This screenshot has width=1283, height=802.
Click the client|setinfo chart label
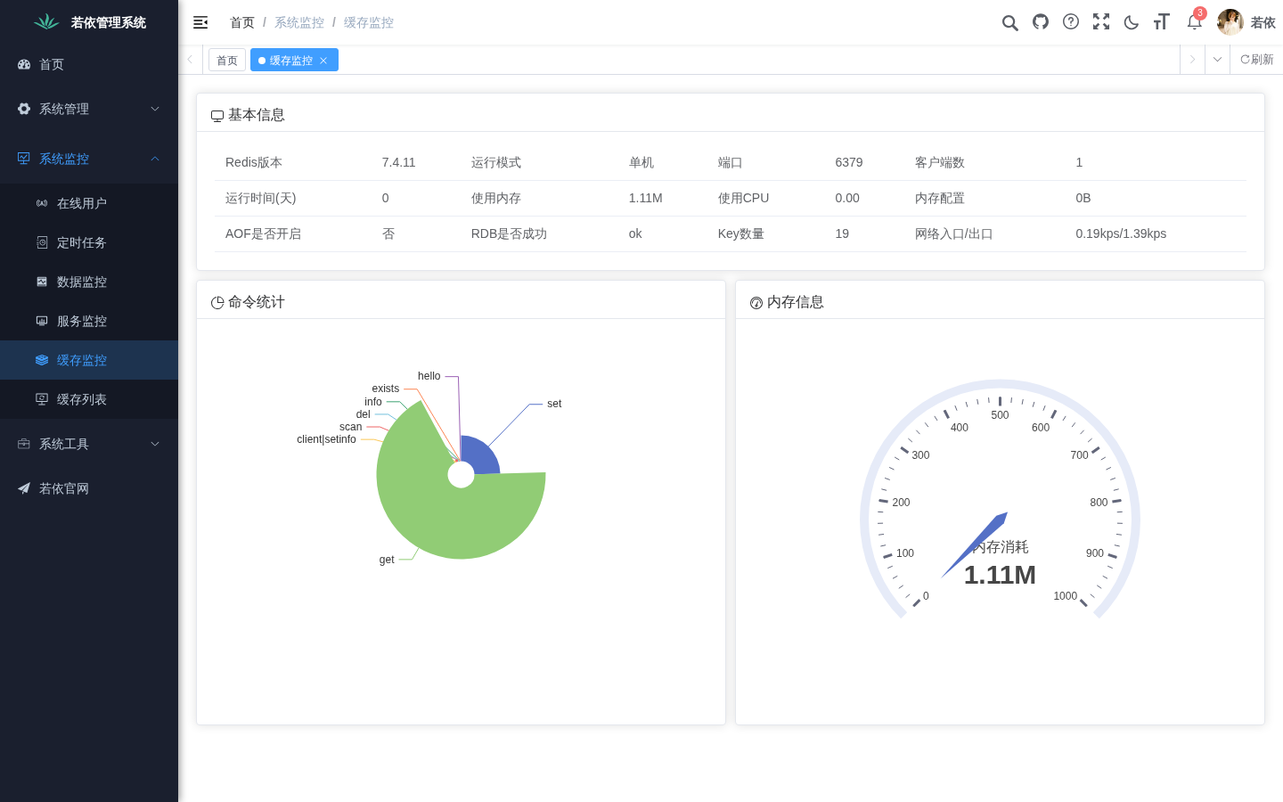click(x=326, y=439)
